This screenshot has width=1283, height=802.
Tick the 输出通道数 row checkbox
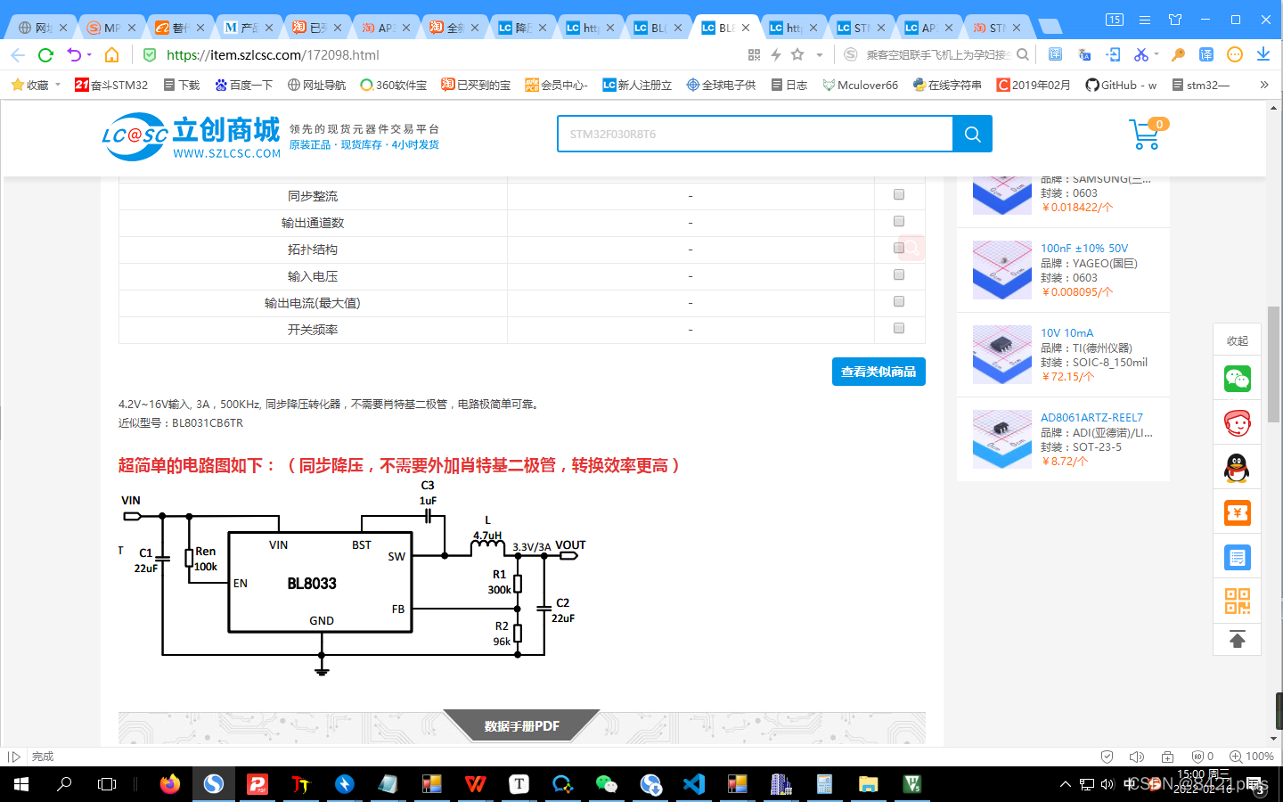899,221
